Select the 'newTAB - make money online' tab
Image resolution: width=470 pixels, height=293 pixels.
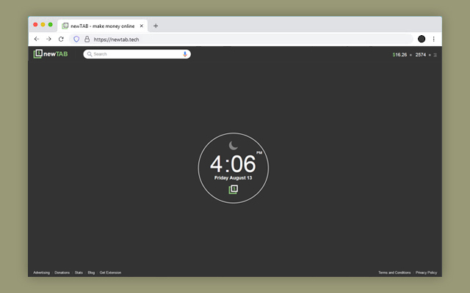pyautogui.click(x=103, y=26)
